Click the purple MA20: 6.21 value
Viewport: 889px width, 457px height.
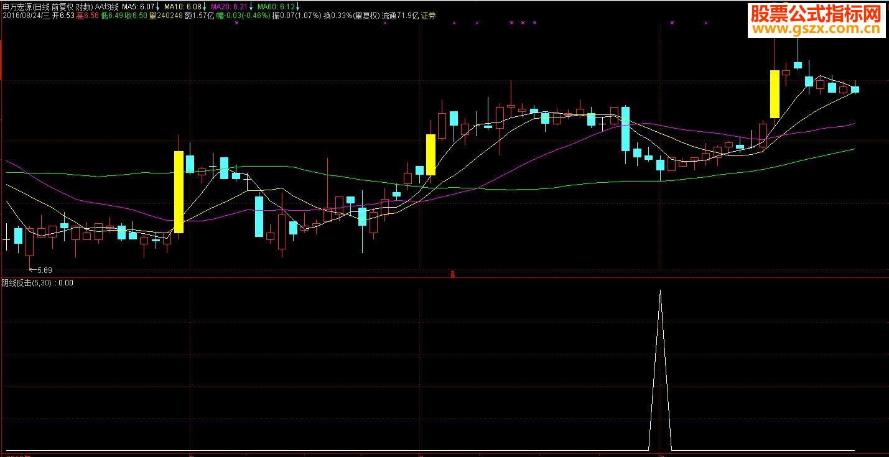coord(229,6)
